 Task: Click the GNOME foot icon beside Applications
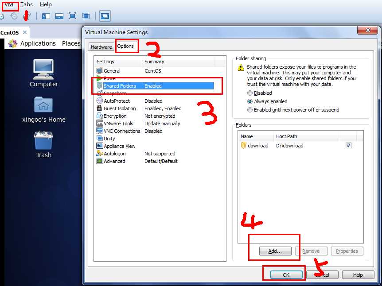point(13,43)
